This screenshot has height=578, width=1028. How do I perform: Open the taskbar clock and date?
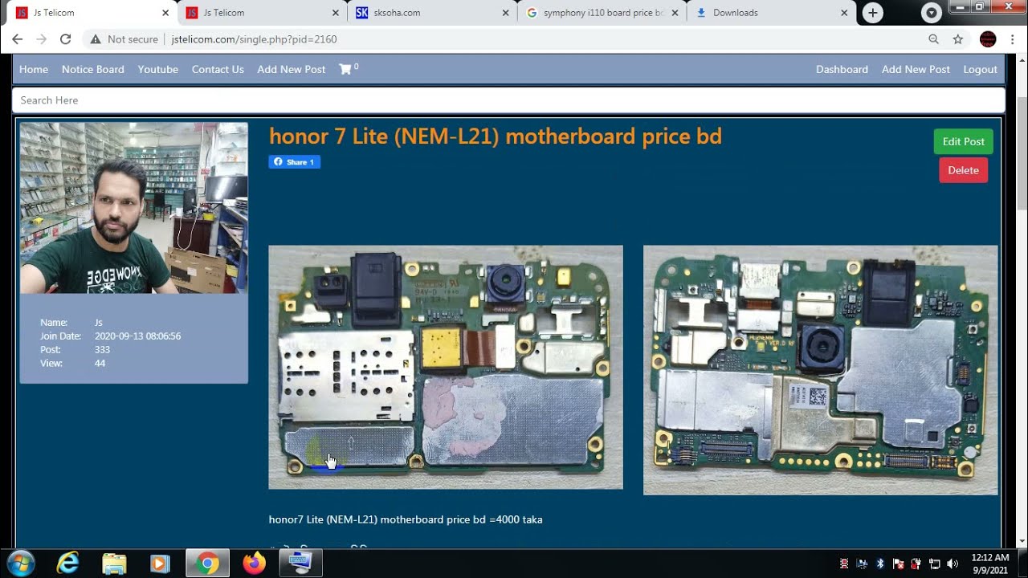coord(990,564)
